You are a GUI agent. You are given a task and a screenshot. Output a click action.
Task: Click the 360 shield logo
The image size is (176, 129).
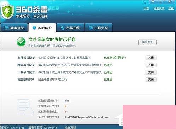point(8,11)
